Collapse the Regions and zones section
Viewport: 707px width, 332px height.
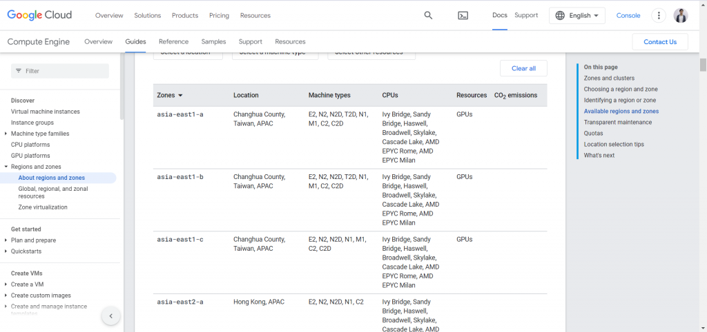click(x=6, y=167)
